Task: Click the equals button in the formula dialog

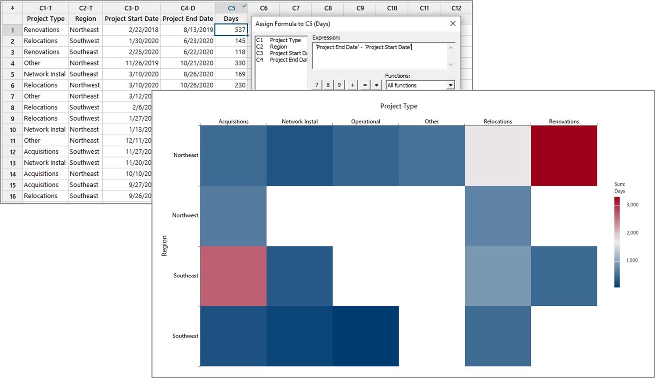Action: point(364,85)
